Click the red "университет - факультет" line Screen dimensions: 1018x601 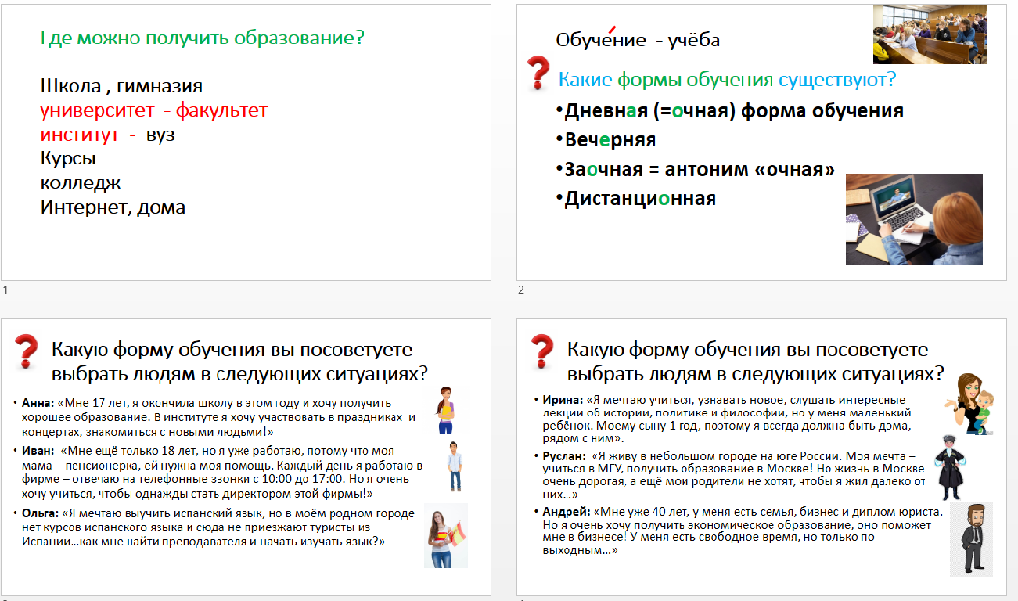coord(153,110)
